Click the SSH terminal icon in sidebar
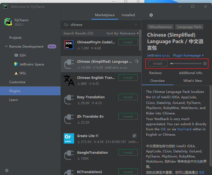This screenshot has height=175, width=212. pyautogui.click(x=16, y=55)
